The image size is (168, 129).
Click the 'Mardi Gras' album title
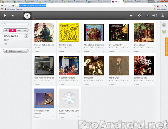[x=114, y=78]
